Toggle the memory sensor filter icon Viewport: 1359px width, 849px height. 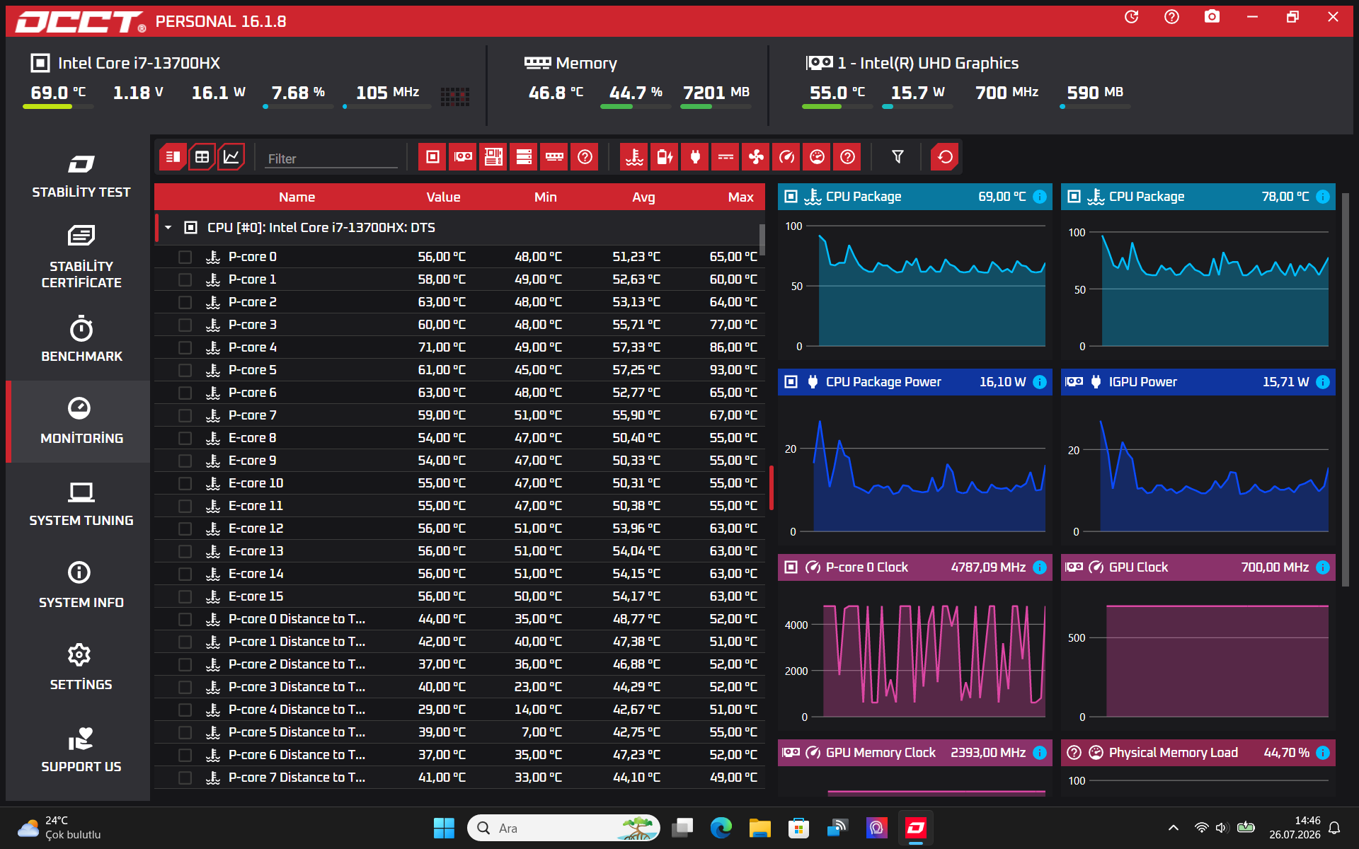[x=554, y=157]
